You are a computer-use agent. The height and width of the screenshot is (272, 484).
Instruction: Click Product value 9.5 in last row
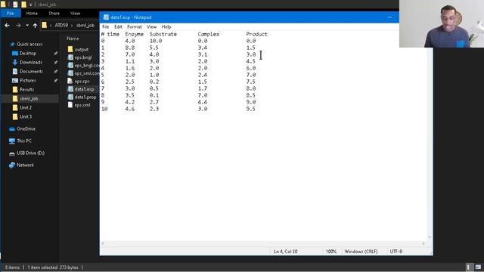tap(250, 109)
